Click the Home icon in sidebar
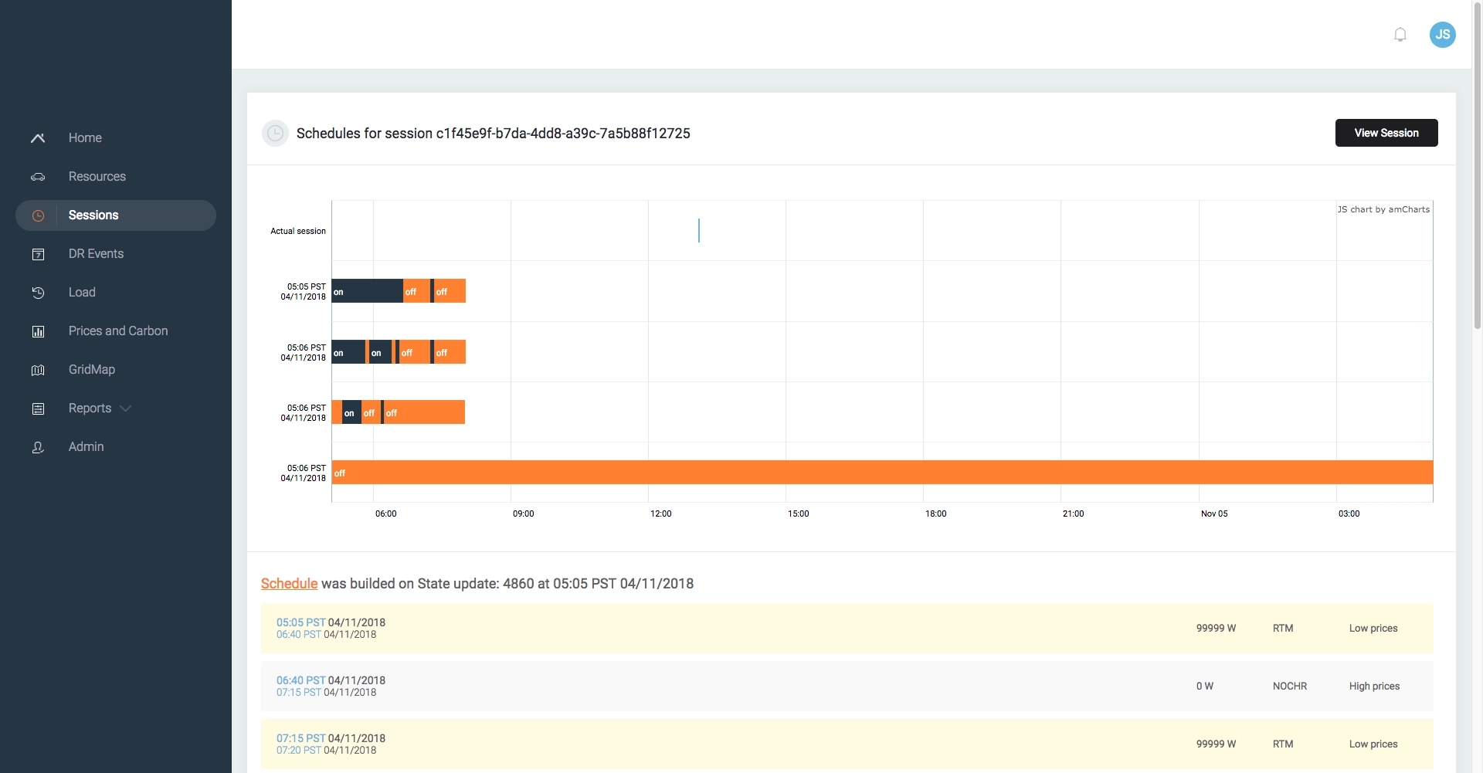Viewport: 1483px width, 773px height. click(38, 138)
